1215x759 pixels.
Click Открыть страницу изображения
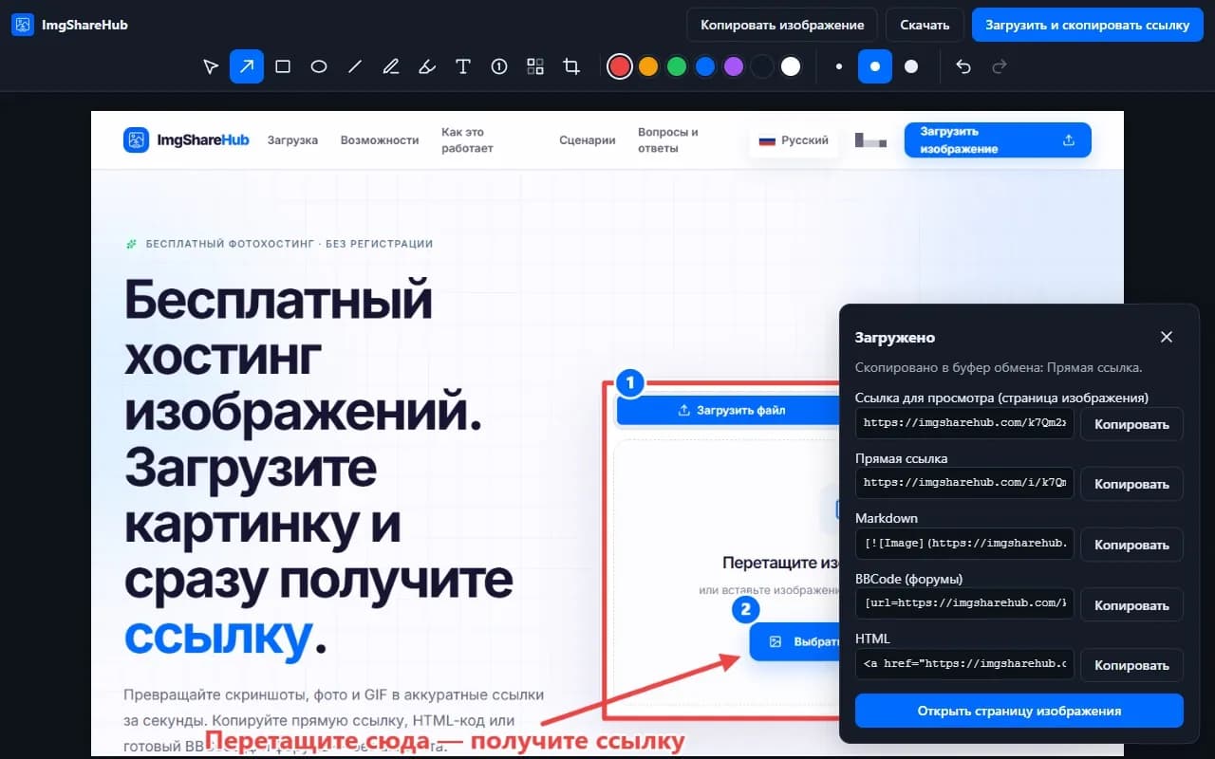(1019, 711)
